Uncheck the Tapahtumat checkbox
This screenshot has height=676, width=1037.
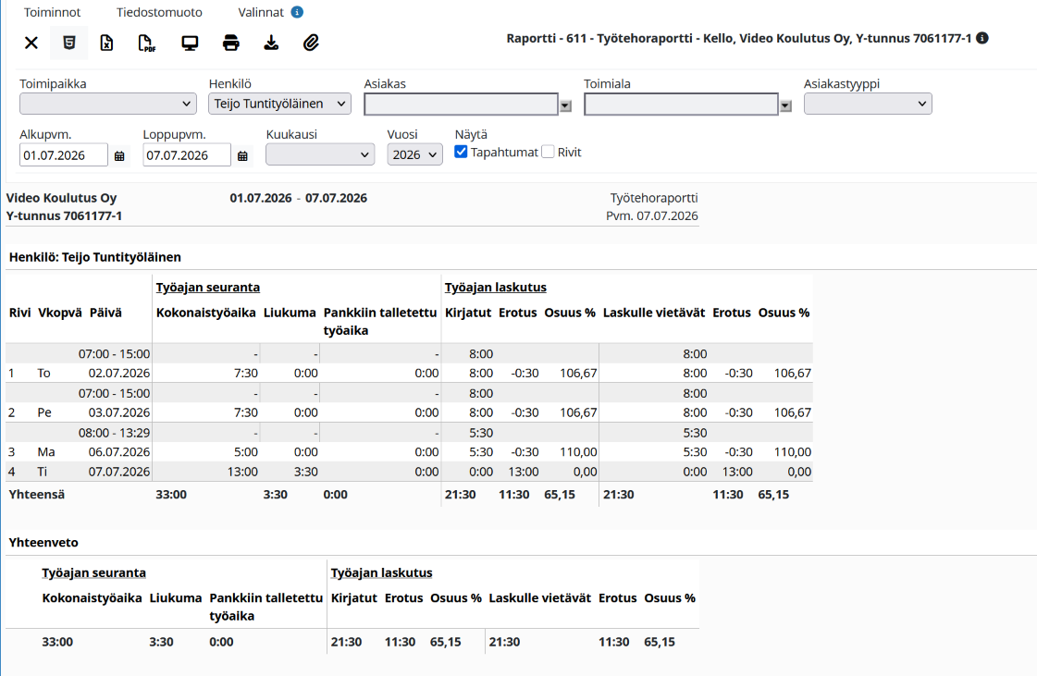point(461,152)
